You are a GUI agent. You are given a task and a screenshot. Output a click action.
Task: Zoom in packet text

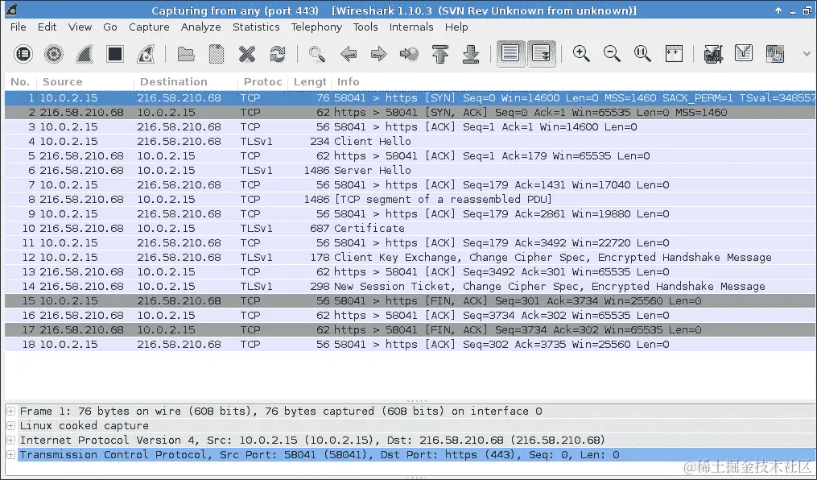(581, 54)
